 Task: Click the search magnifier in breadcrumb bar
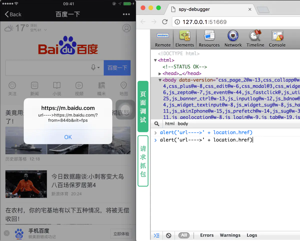click(x=157, y=124)
